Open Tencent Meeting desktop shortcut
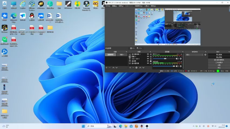 coord(41,17)
